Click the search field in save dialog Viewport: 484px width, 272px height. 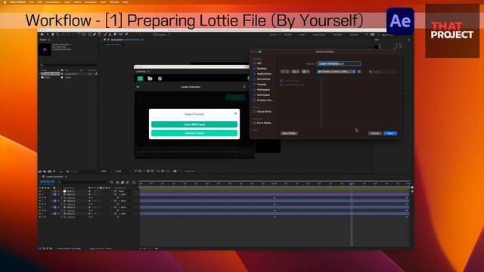[383, 72]
